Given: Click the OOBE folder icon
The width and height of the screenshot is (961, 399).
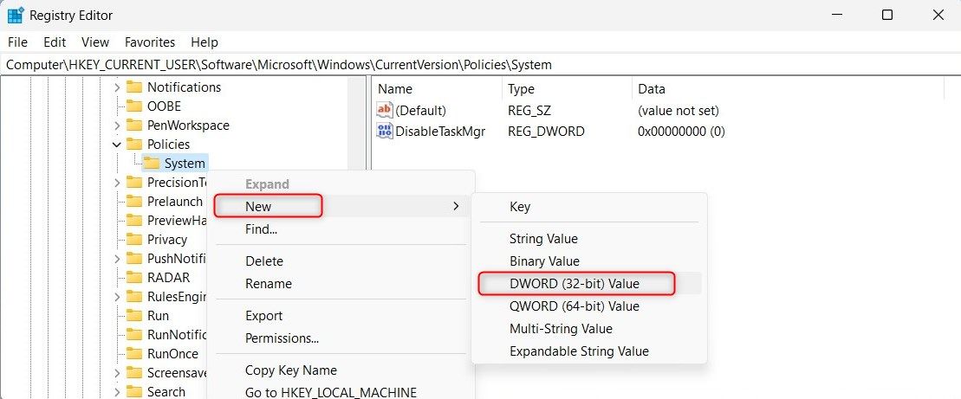Looking at the screenshot, I should pyautogui.click(x=133, y=106).
